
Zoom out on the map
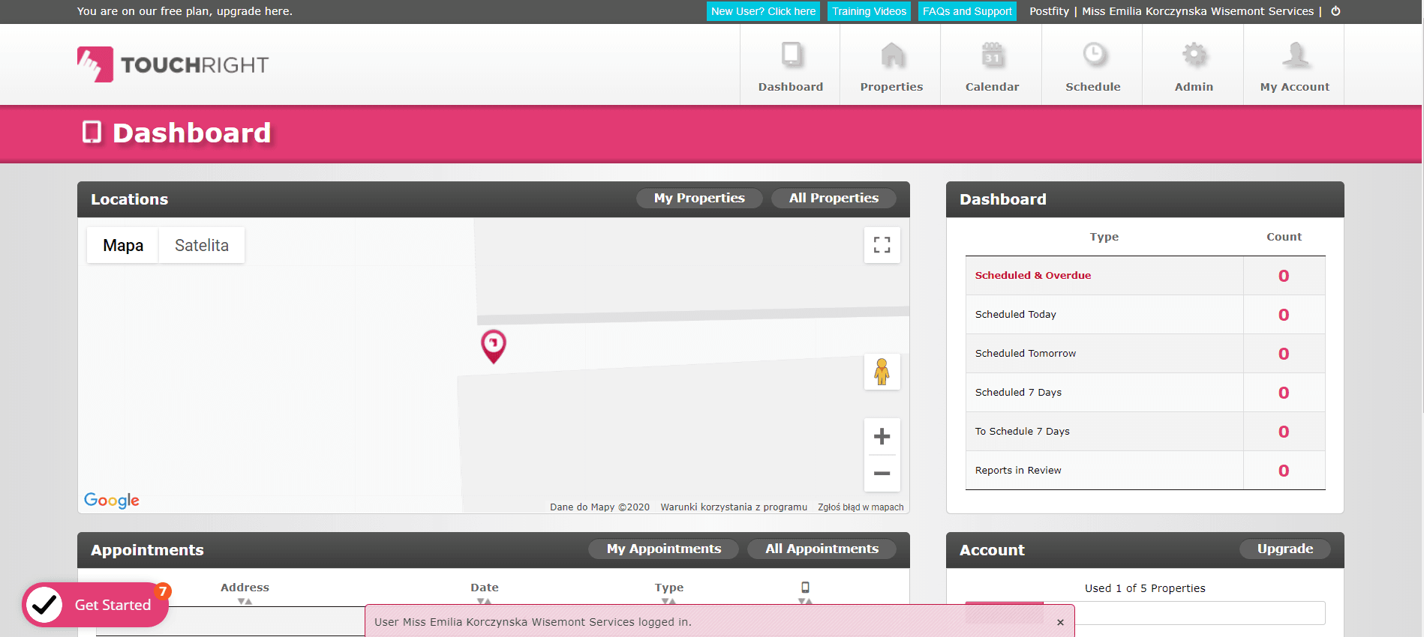point(882,473)
